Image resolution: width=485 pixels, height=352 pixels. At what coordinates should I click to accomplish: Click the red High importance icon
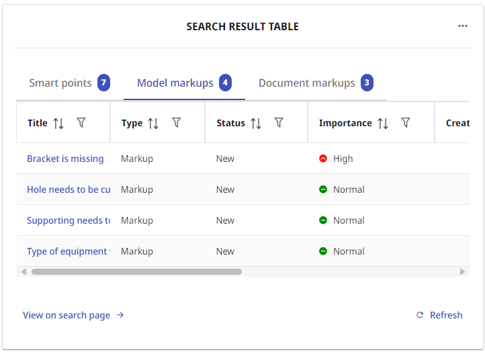point(323,159)
